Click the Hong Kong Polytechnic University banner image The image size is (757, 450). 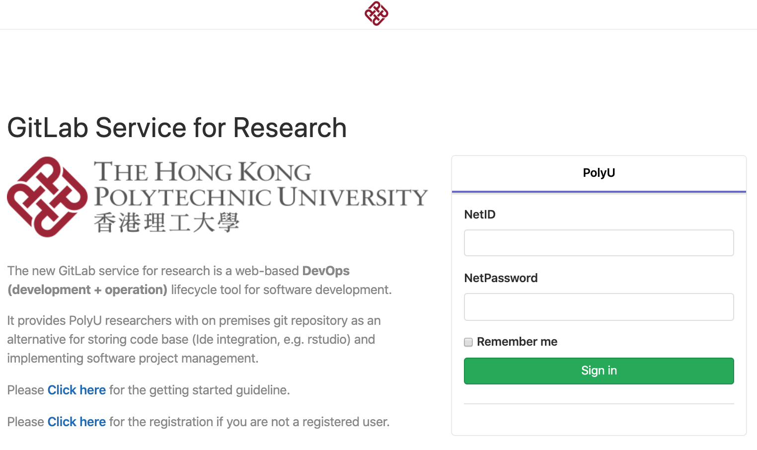coord(218,197)
